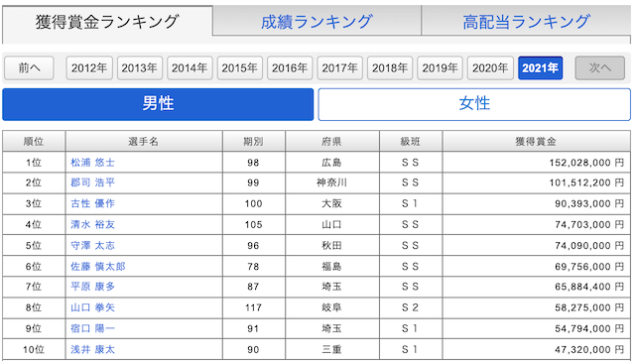Click the 大阪 prefecture cell
The height and width of the screenshot is (361, 635).
pos(332,203)
